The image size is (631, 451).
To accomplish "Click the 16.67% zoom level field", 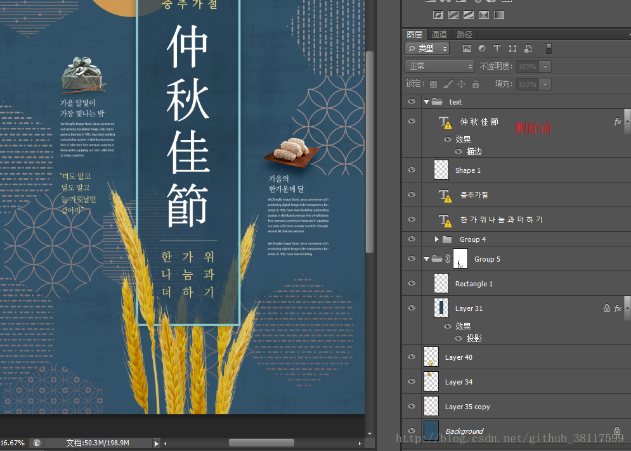I will tap(13, 443).
